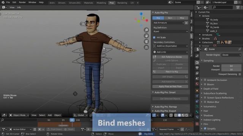Expand Auto-Rig Pro: Export panel

pyautogui.click(x=165, y=111)
